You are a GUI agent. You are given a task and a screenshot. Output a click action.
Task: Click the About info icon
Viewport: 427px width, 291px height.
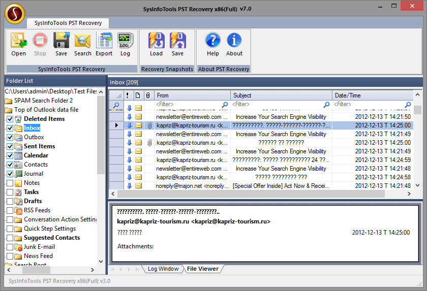pyautogui.click(x=234, y=44)
